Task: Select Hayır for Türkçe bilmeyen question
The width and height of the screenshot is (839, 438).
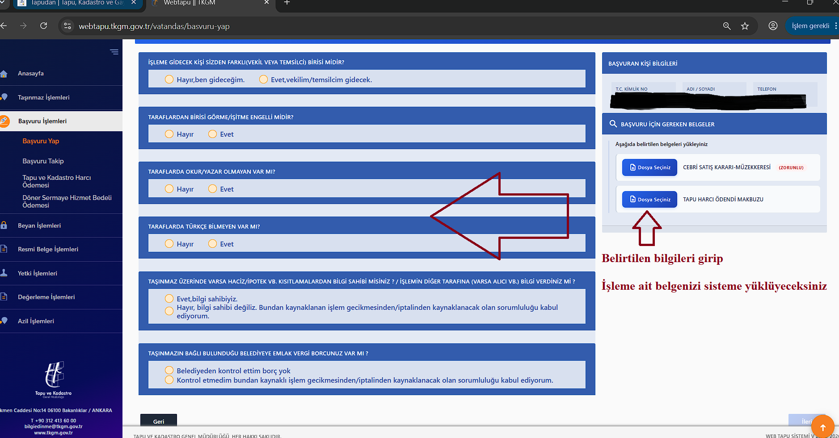Action: (169, 244)
